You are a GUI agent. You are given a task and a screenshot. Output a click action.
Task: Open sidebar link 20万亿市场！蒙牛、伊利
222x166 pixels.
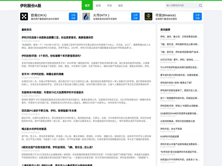click(x=180, y=60)
